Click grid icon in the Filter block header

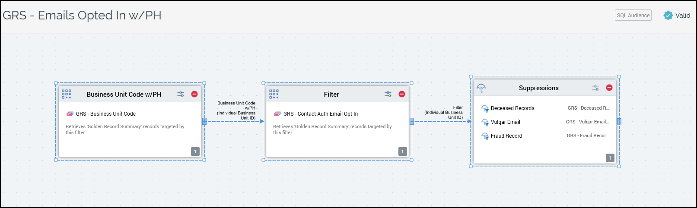[x=274, y=94]
